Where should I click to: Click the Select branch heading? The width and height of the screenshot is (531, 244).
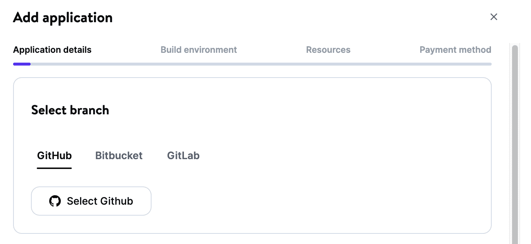70,110
